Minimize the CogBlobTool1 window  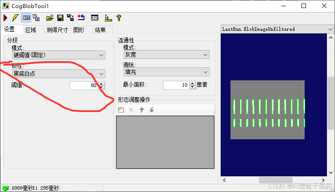[284, 6]
